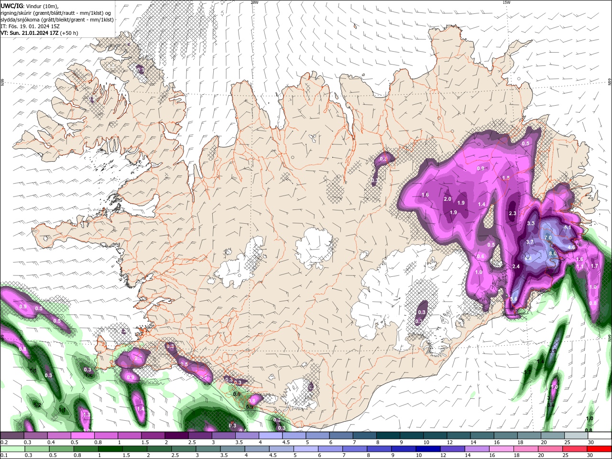612x459 pixels.
Task: Click the 5.6 value near southeast coast
Action: tap(514, 299)
